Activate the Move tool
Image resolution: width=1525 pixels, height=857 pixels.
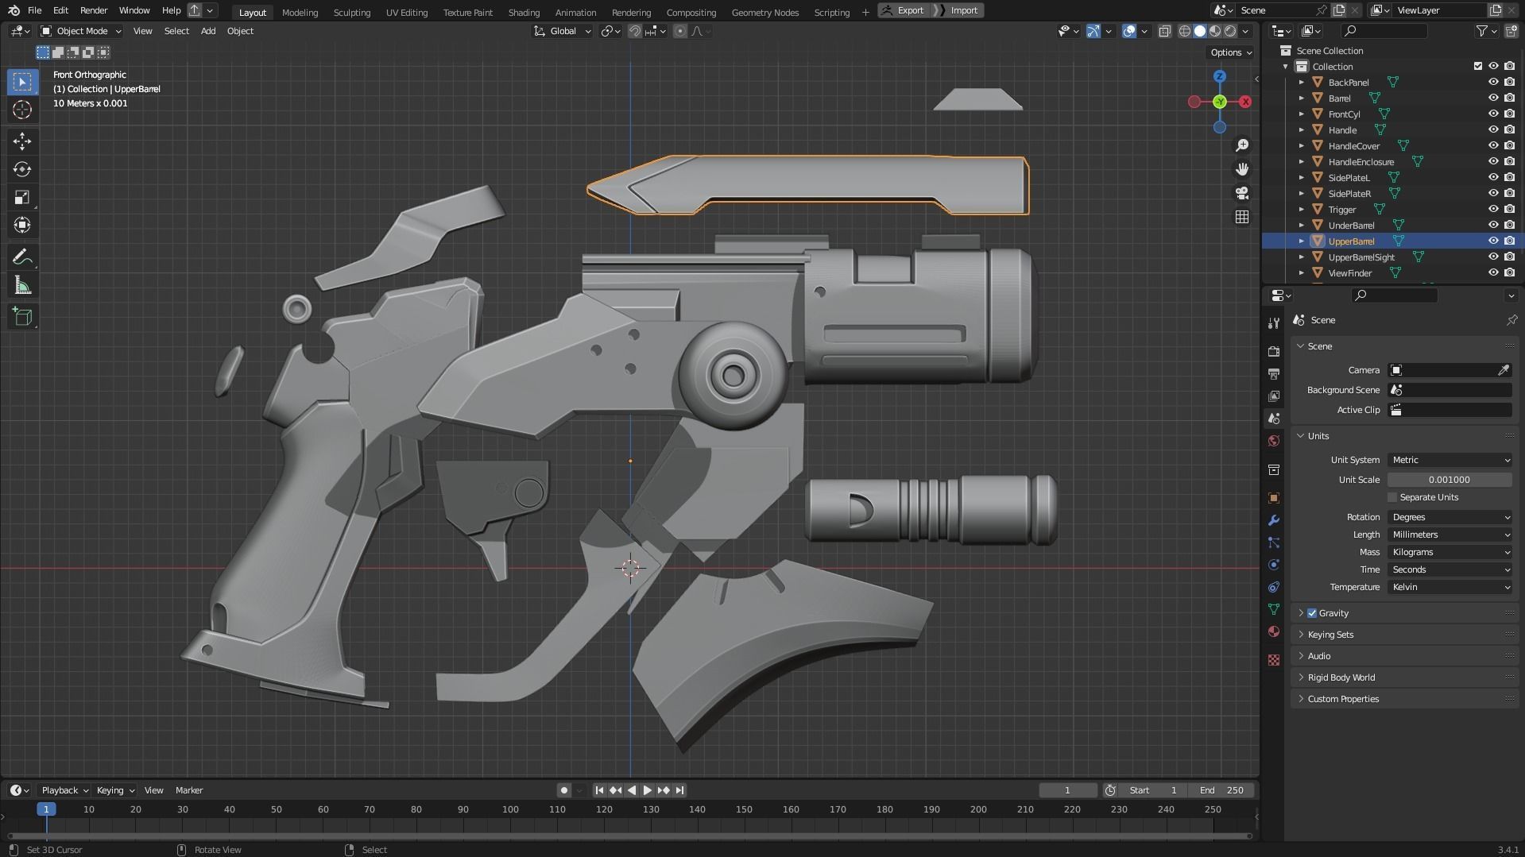[22, 141]
